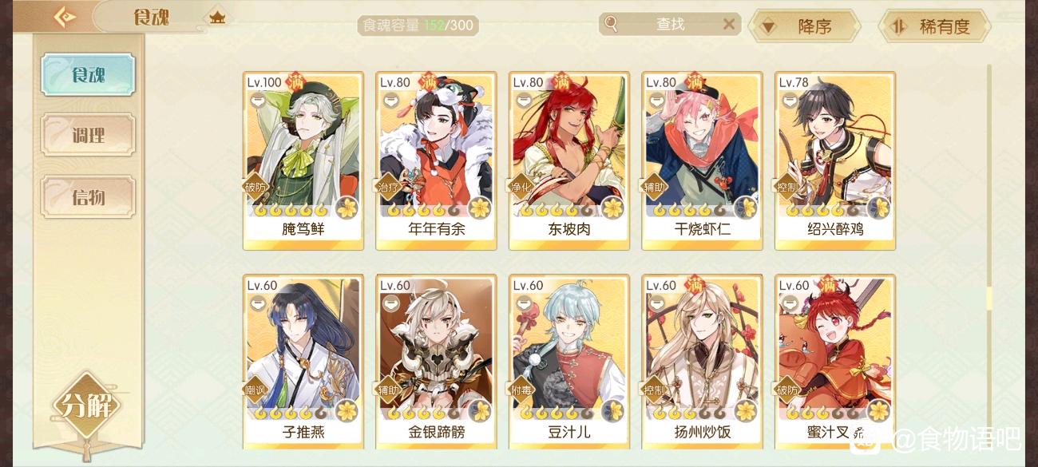
Task: Tap the flower badge on 绍兴醉鸡 card
Action: [x=878, y=208]
